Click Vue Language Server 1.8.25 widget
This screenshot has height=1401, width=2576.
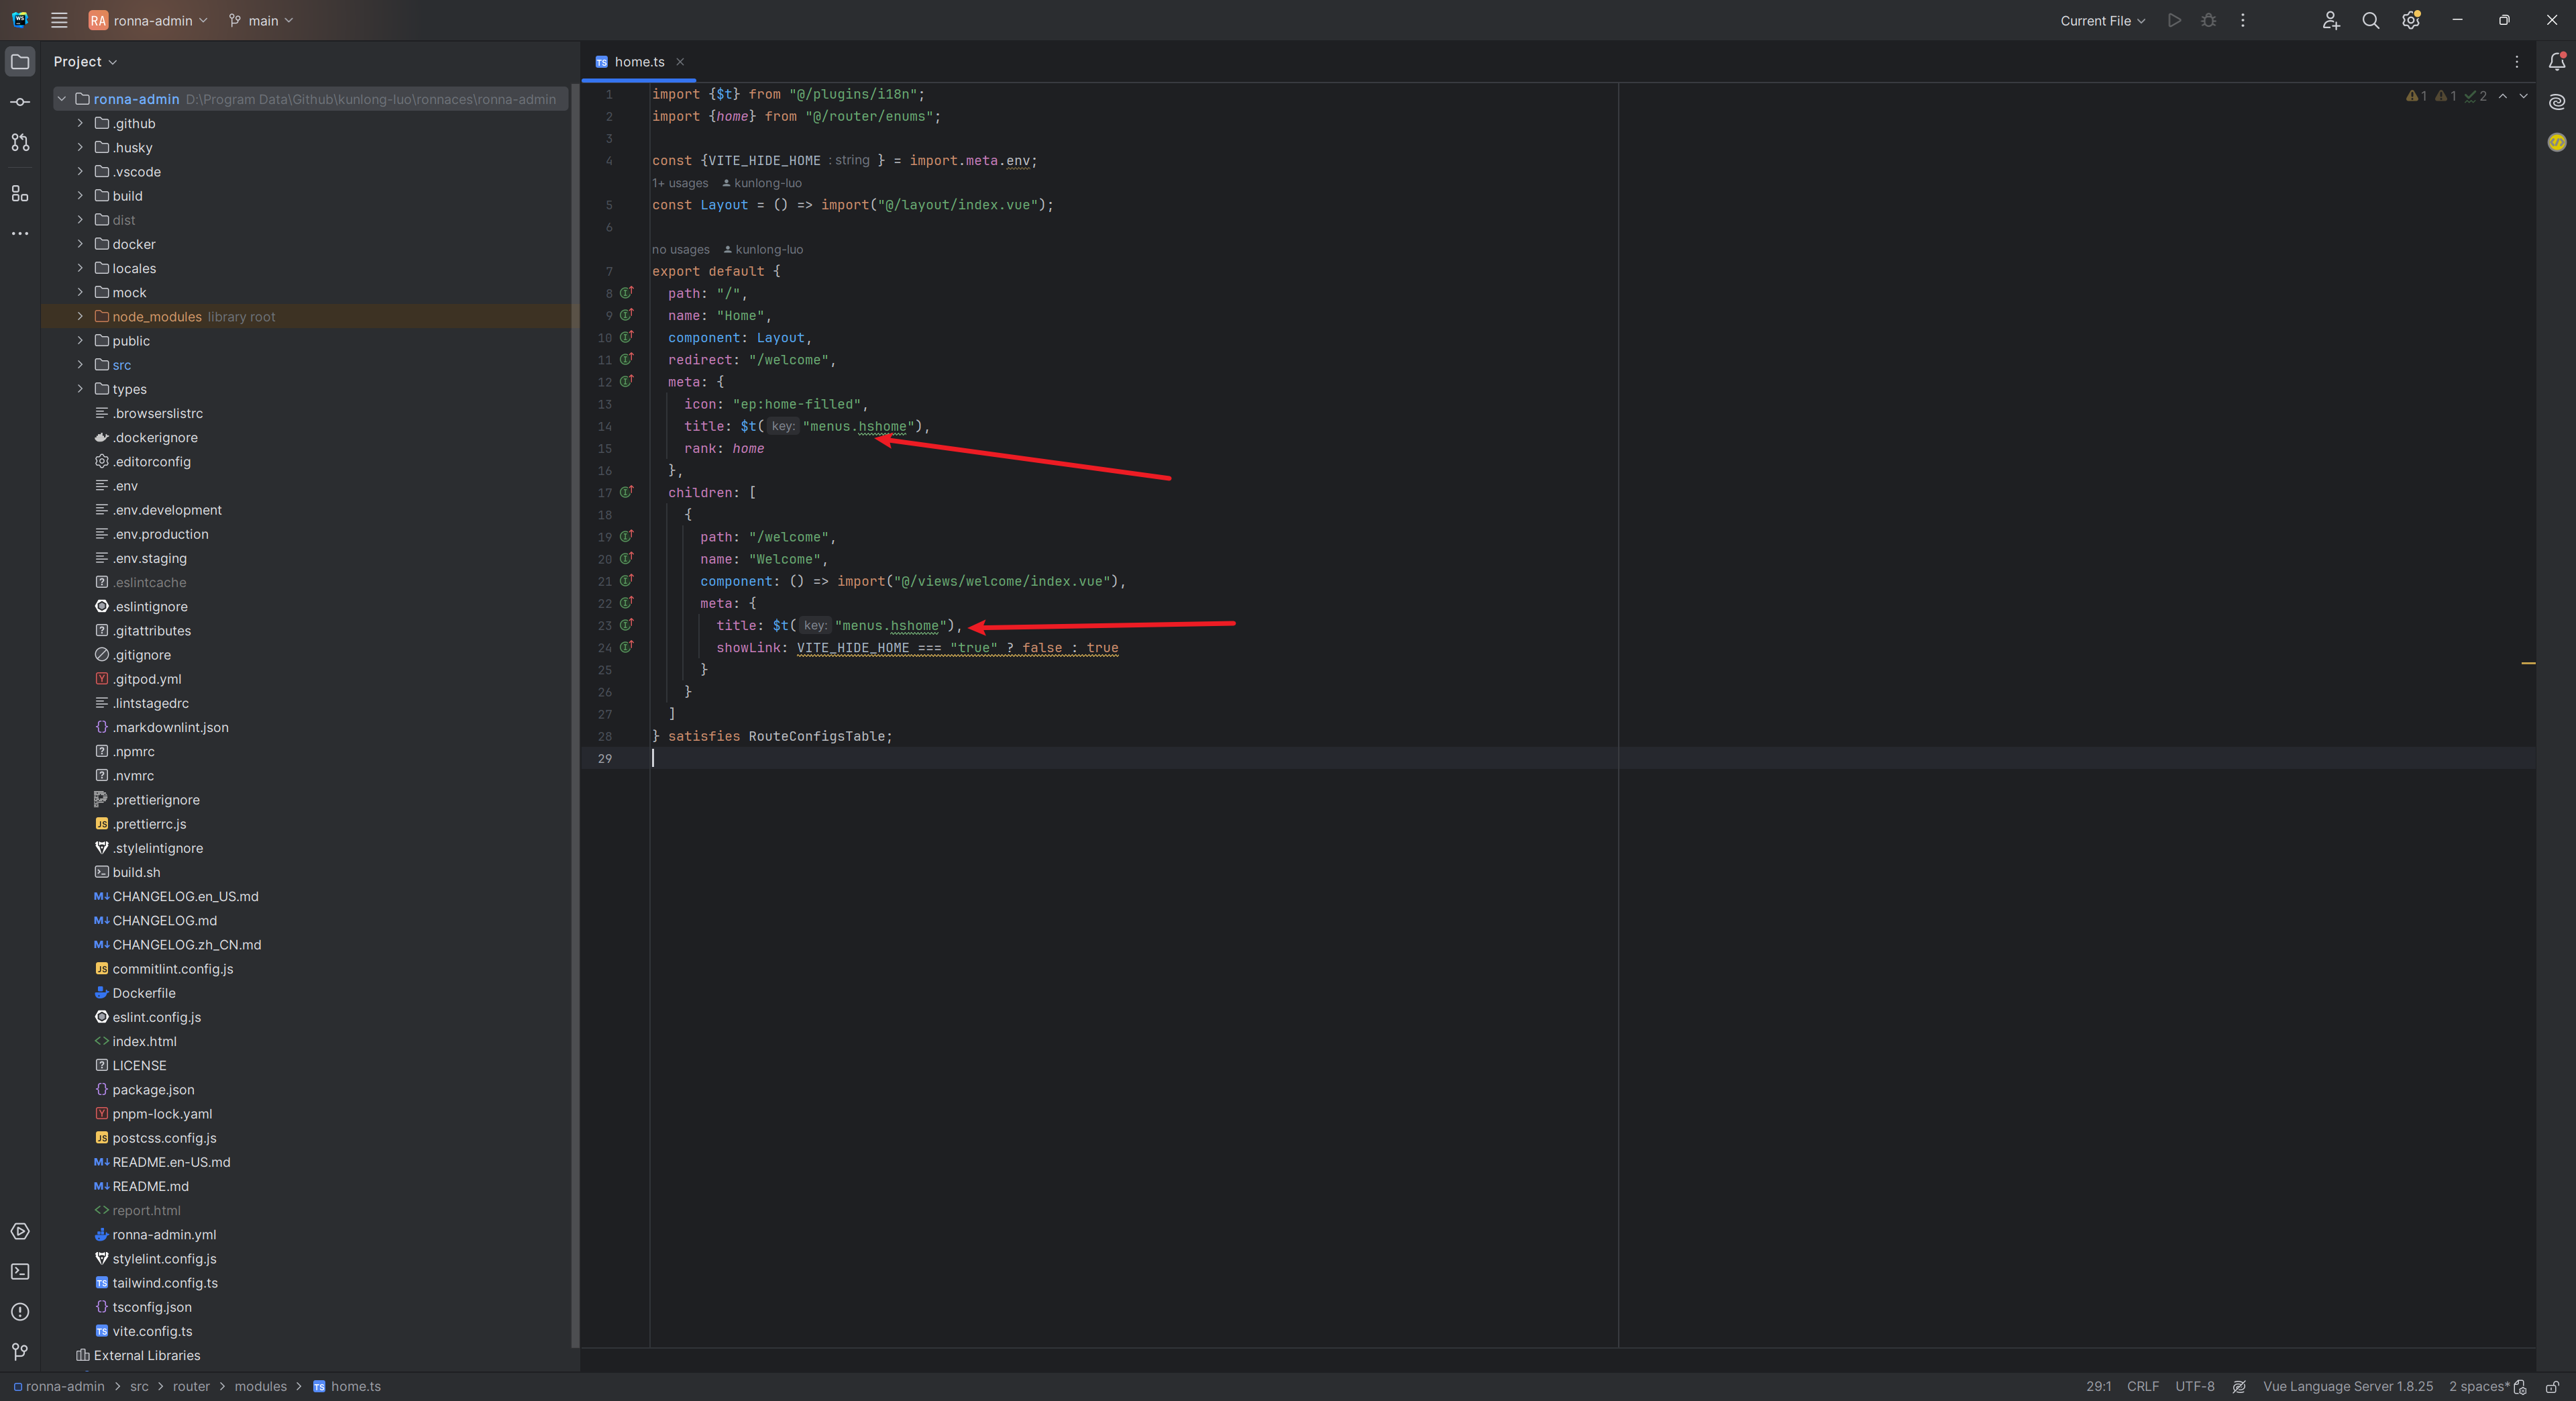[2348, 1386]
